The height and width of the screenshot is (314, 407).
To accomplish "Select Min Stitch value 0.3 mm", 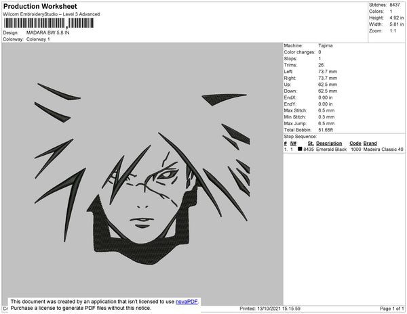I will click(x=326, y=117).
